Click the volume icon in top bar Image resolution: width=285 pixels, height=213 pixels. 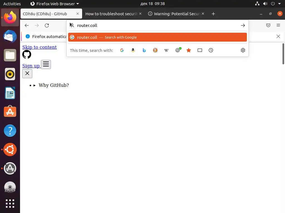coord(265,4)
